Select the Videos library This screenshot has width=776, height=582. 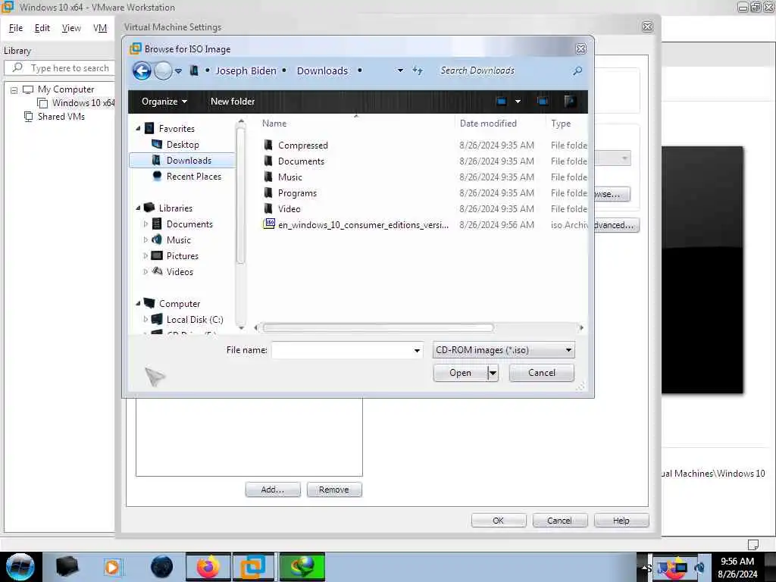click(180, 272)
